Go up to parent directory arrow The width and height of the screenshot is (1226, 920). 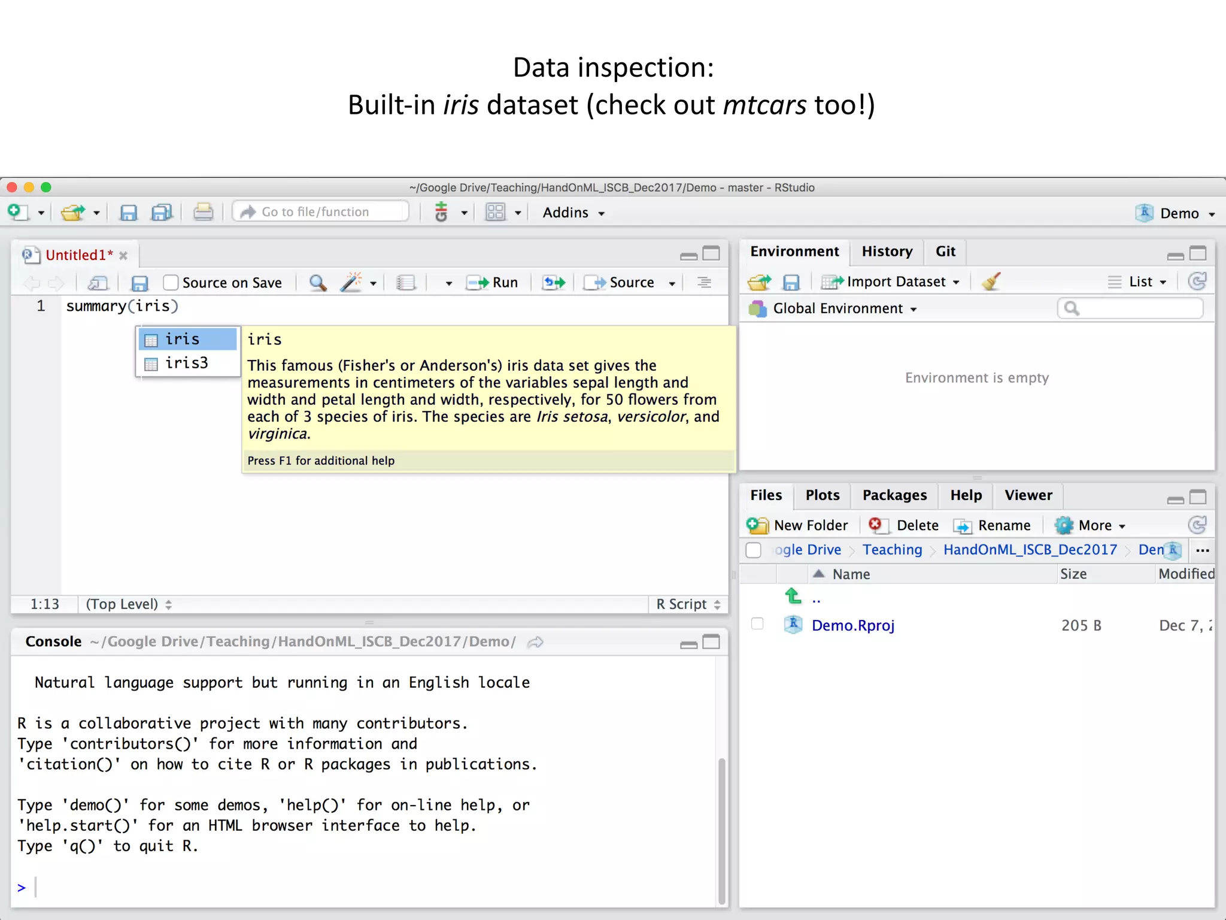click(x=793, y=596)
